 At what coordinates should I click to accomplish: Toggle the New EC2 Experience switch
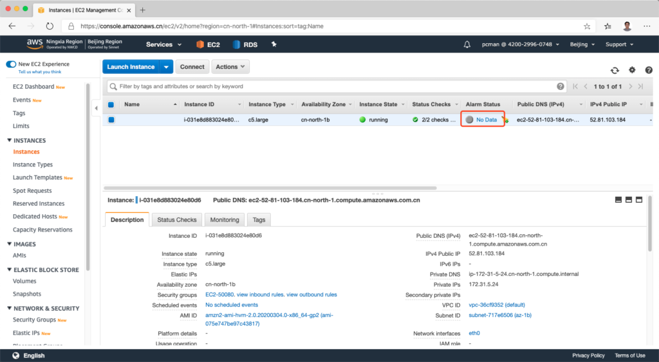click(11, 64)
